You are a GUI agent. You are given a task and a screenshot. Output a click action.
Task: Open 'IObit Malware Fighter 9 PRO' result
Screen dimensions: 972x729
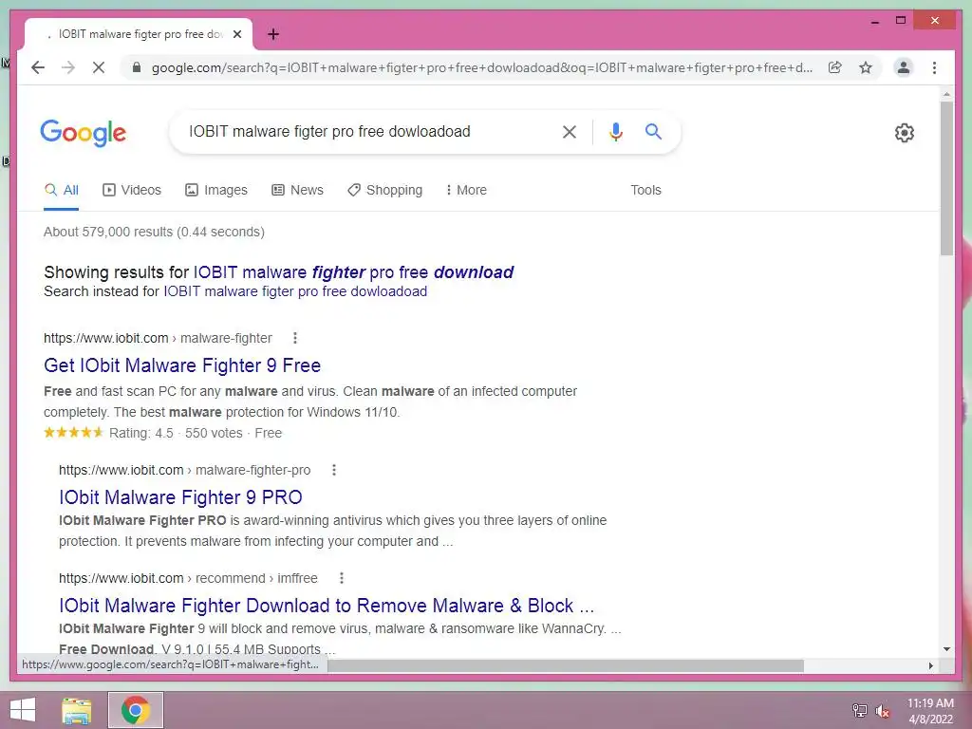(x=180, y=497)
